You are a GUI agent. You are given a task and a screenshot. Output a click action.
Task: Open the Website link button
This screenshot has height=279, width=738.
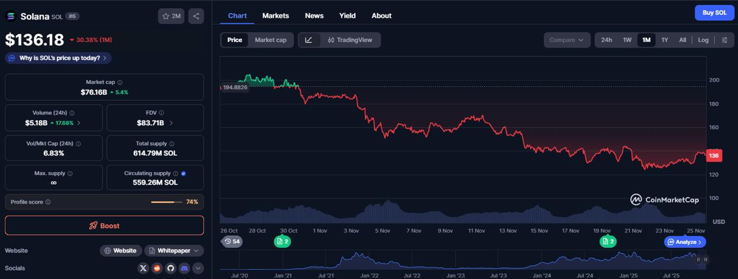click(120, 251)
